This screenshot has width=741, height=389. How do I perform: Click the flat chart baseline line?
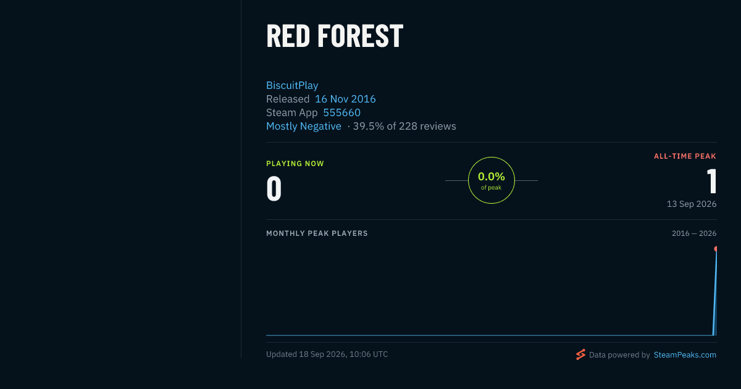pyautogui.click(x=489, y=335)
